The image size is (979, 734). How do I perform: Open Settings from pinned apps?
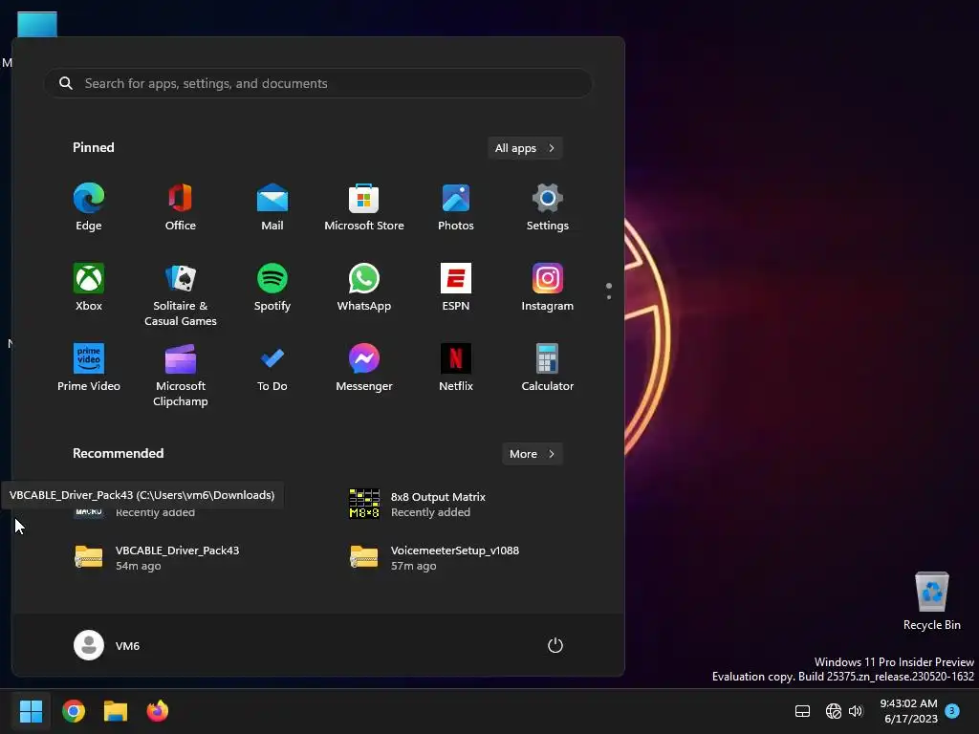point(548,207)
